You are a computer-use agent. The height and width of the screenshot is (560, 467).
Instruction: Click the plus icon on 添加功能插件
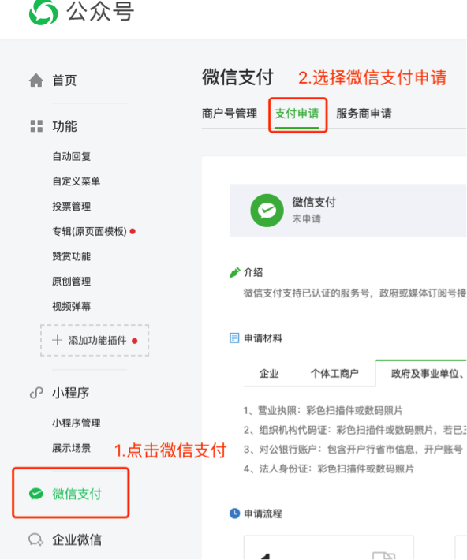click(x=57, y=340)
